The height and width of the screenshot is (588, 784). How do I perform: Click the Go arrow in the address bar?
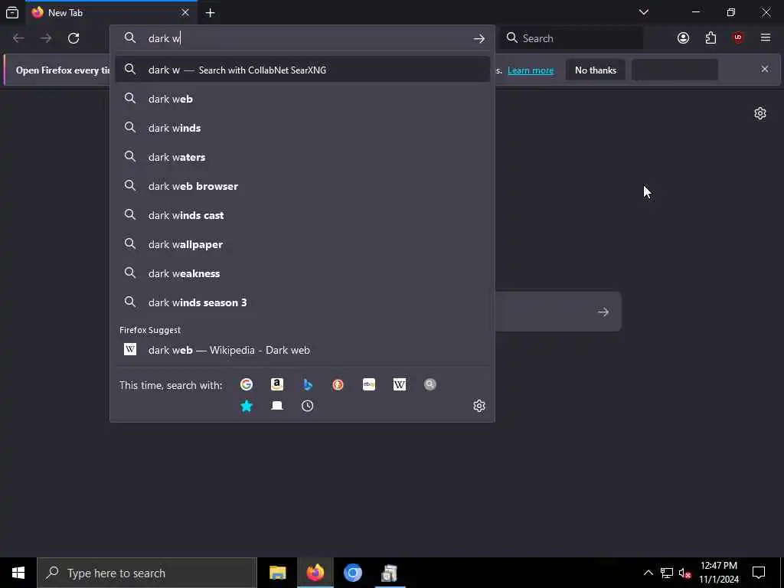[479, 38]
